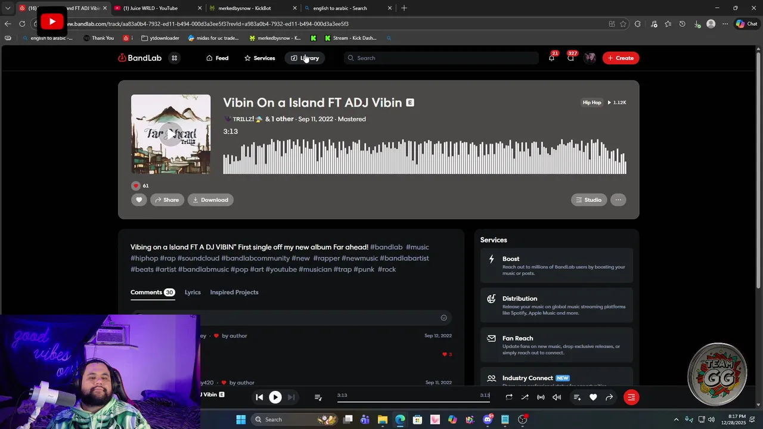
Task: Open the Copilot Chat button
Action: [x=746, y=24]
